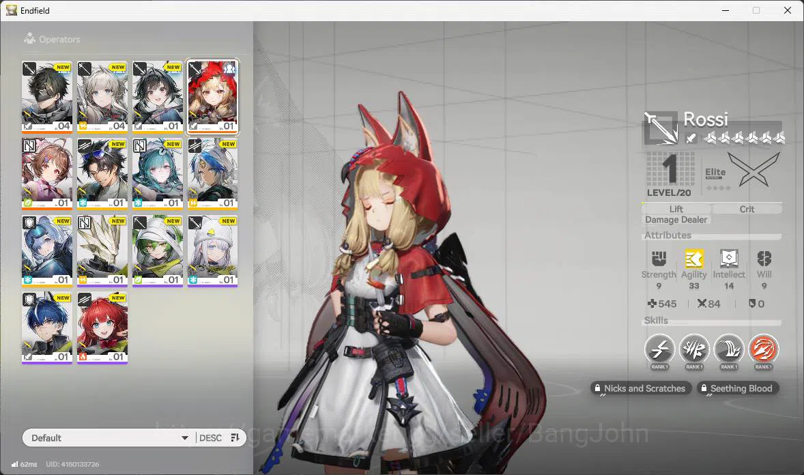804x475 pixels.
Task: Open the red ultimate skill icon
Action: tap(764, 349)
